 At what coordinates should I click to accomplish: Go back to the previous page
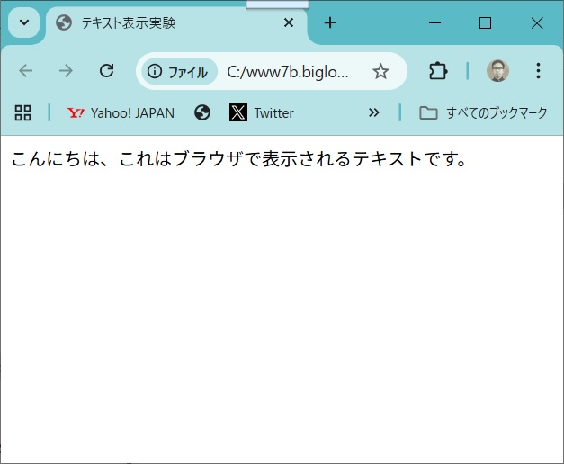(25, 71)
